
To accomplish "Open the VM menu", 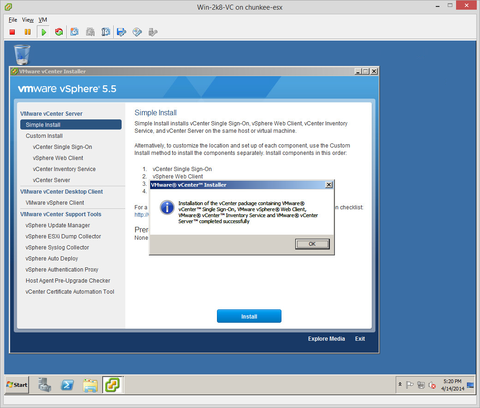I will pos(42,20).
